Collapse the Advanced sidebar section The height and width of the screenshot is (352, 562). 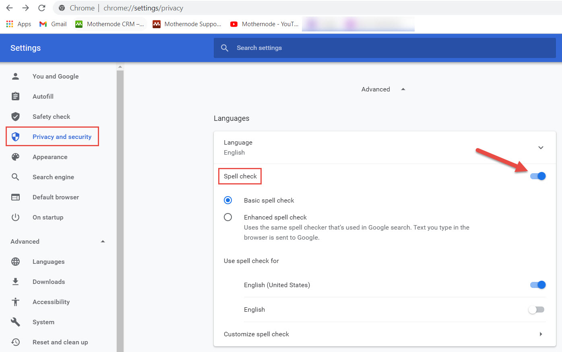tap(103, 241)
